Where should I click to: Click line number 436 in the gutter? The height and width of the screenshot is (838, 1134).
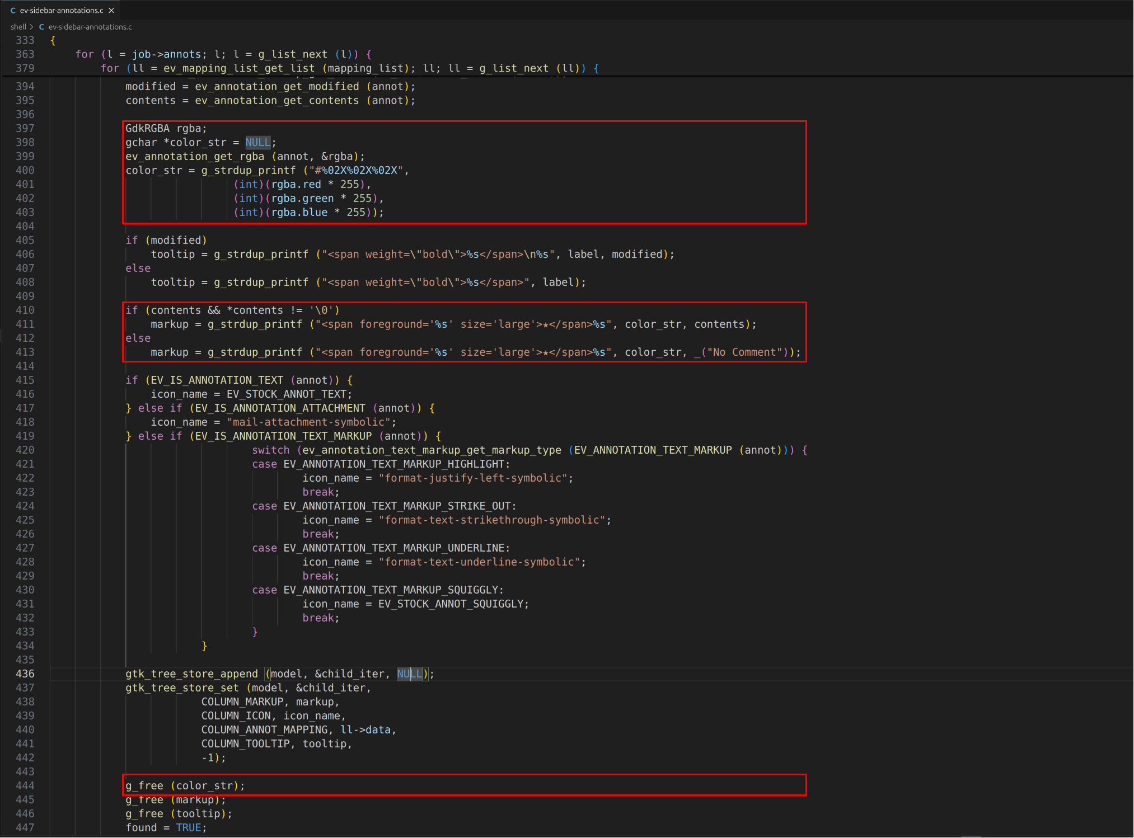(x=25, y=674)
